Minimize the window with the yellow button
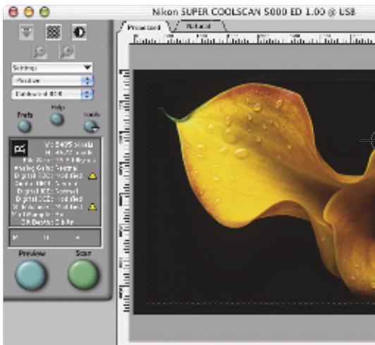 (x=29, y=12)
